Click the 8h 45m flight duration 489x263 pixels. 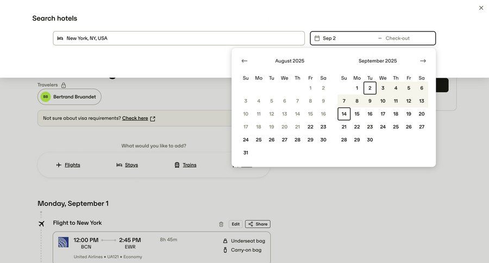pos(168,240)
